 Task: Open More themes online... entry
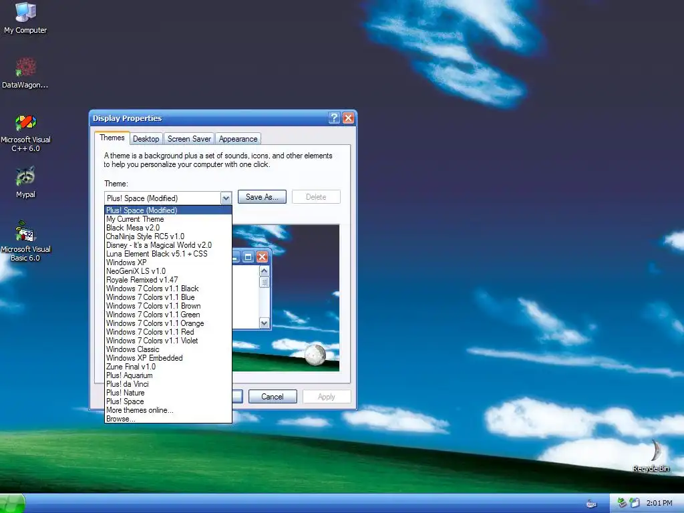(168, 410)
